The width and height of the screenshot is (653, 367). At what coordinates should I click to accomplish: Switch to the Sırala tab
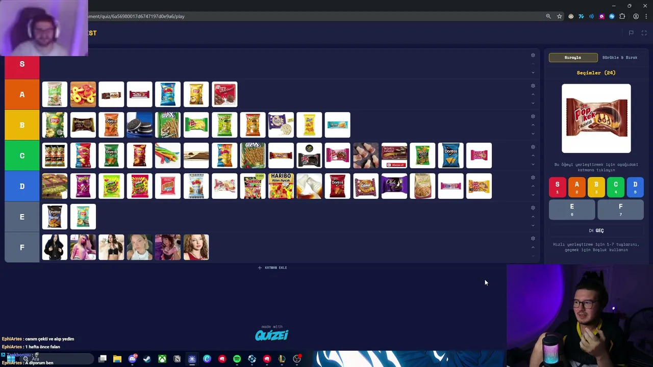tap(573, 58)
